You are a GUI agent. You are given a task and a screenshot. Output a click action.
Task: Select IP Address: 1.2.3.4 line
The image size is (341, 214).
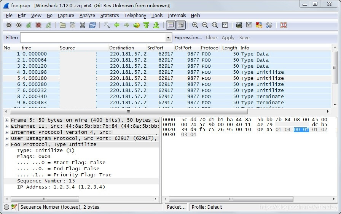point(61,187)
